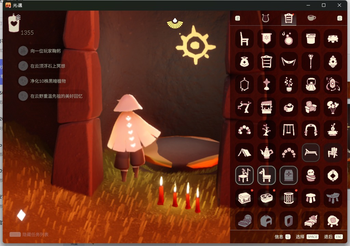Viewport: 350px width, 246px height.
Task: Open the candle currency jar showing 1355
Action: [x=14, y=23]
